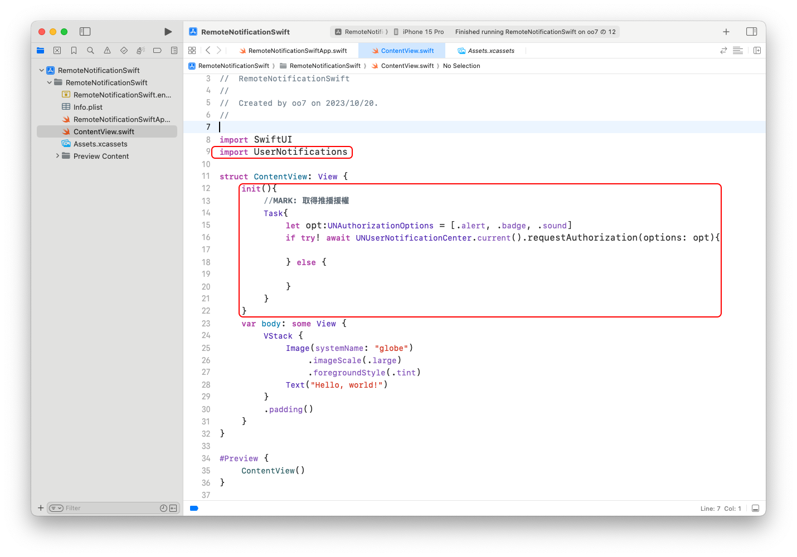Screen dimensions: 797x557
Task: Choose the iPhone 15 Pro destination
Action: [x=419, y=32]
